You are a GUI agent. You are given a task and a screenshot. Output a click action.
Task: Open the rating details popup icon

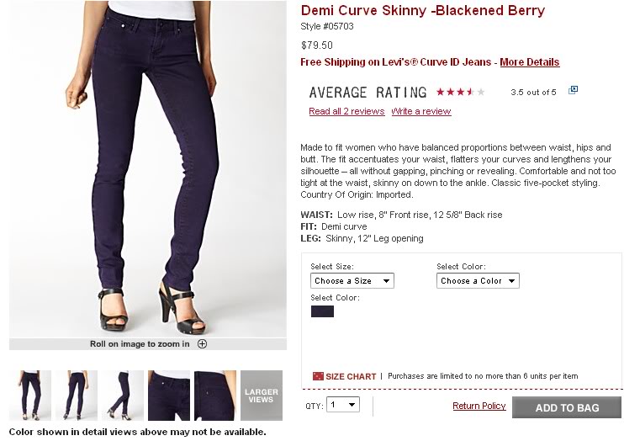tap(573, 90)
